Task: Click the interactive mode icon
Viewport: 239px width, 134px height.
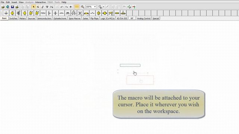Action: click(100, 7)
